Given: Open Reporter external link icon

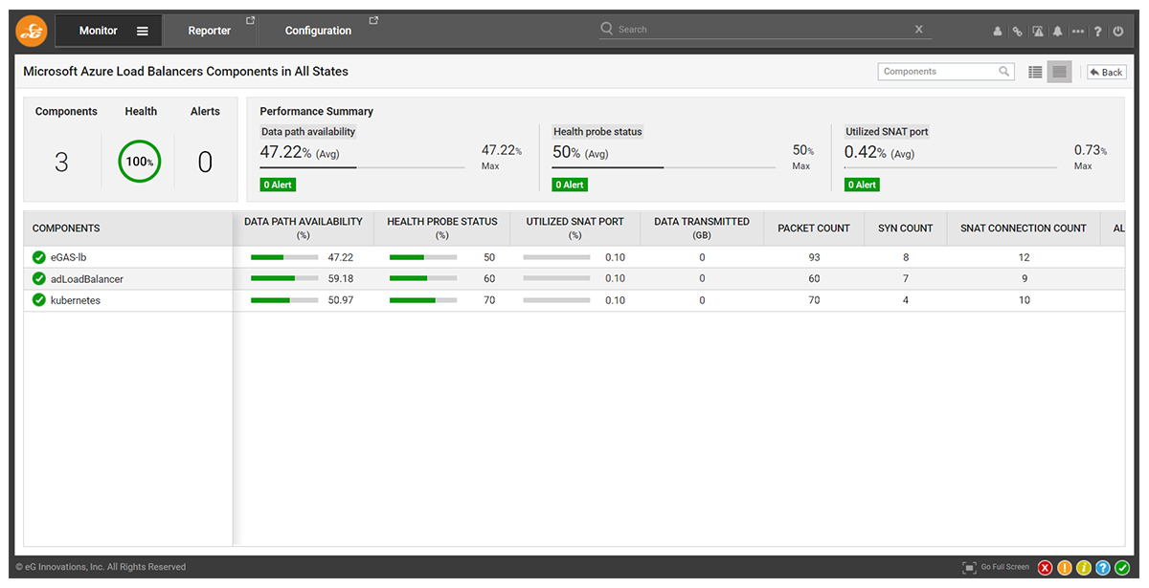Looking at the screenshot, I should pyautogui.click(x=251, y=20).
